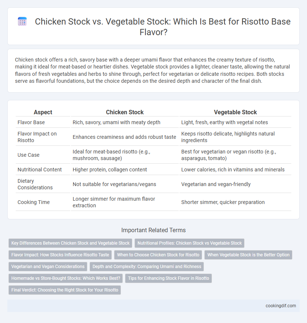Click the Important Related Terms heading
The height and width of the screenshot is (323, 307).
153,230
